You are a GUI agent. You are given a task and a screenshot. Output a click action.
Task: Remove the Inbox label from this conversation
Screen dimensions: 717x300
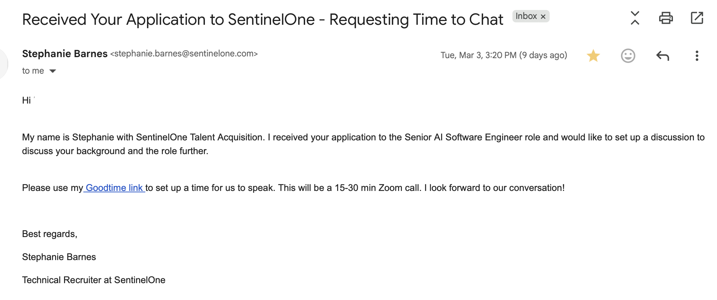pos(543,16)
